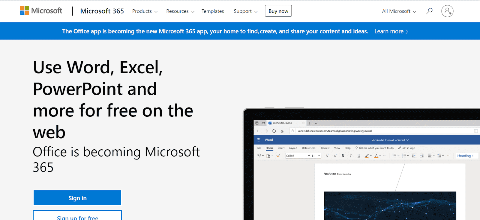Screen dimensions: 480x220
Task: Open the Insert tab in Word image
Action: 281,148
